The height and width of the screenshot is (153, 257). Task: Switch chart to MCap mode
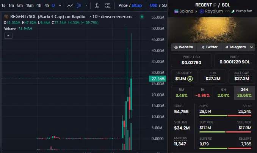click(137, 5)
